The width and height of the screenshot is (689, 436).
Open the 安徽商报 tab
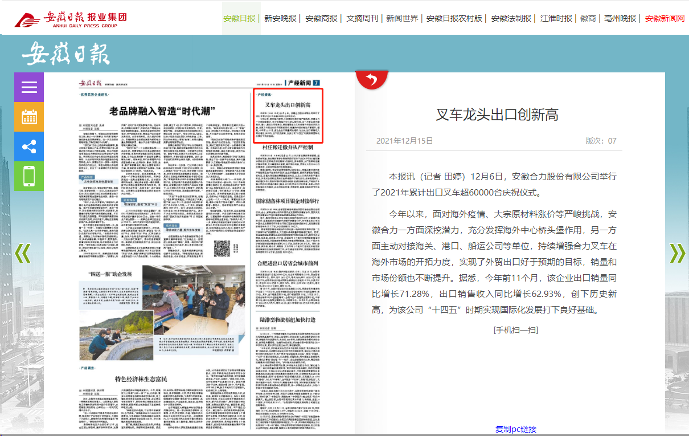[x=321, y=18]
